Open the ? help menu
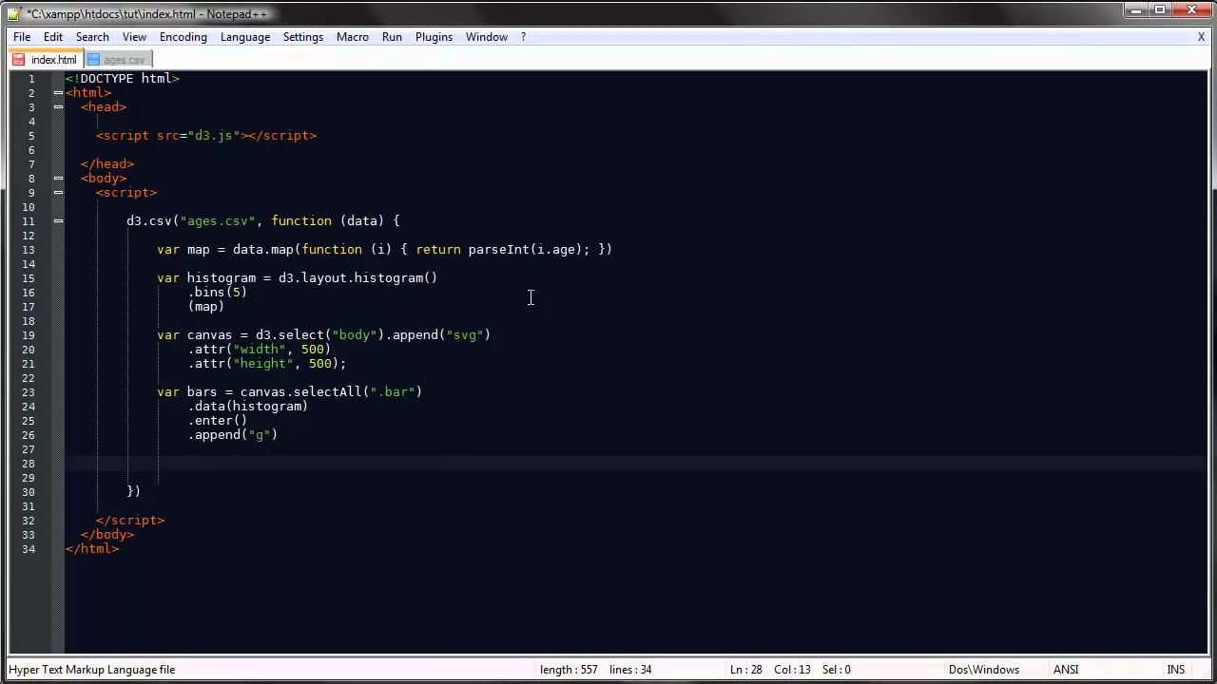The image size is (1217, 684). [x=523, y=37]
